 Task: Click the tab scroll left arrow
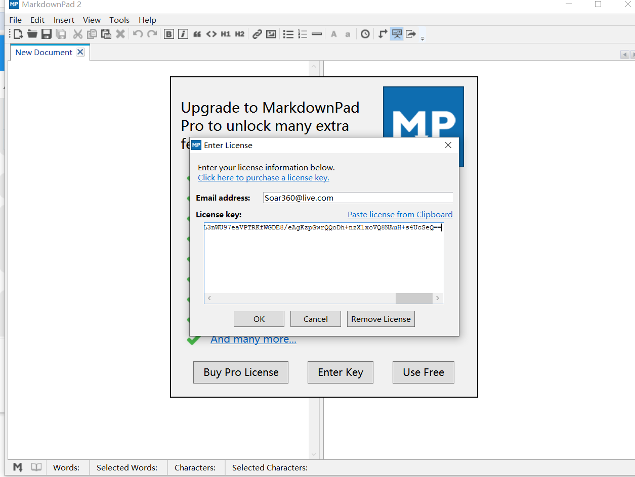click(625, 55)
